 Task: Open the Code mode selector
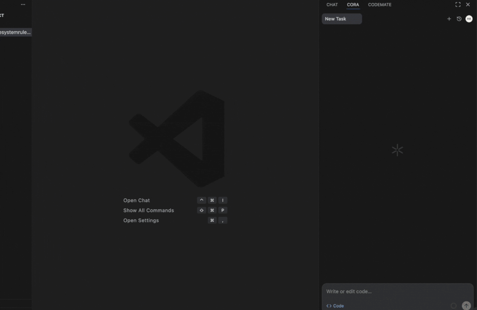click(335, 306)
